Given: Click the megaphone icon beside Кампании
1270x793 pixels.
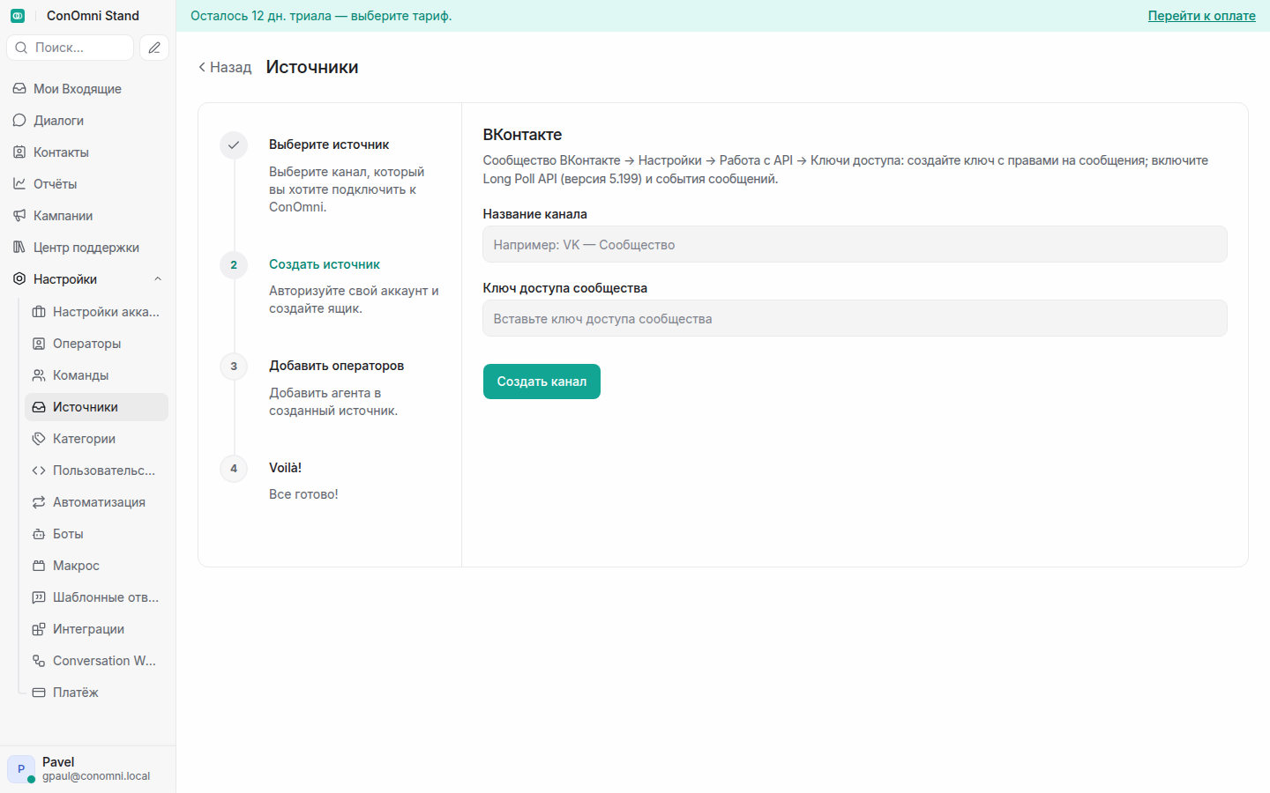Looking at the screenshot, I should (x=19, y=216).
